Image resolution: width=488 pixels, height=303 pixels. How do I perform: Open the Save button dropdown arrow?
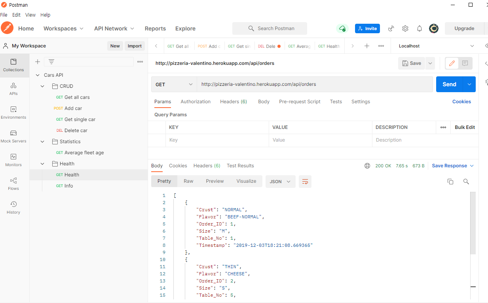430,63
